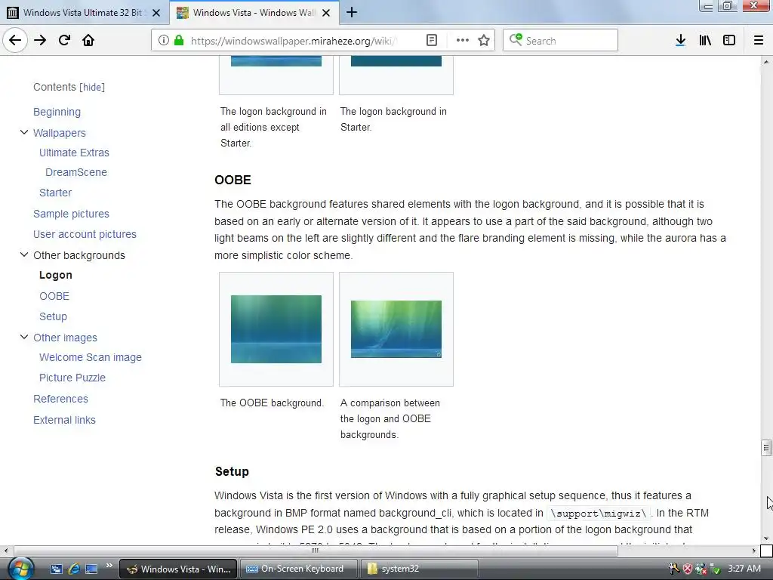
Task: Expand Quick Launch overflow chevron
Action: click(109, 565)
